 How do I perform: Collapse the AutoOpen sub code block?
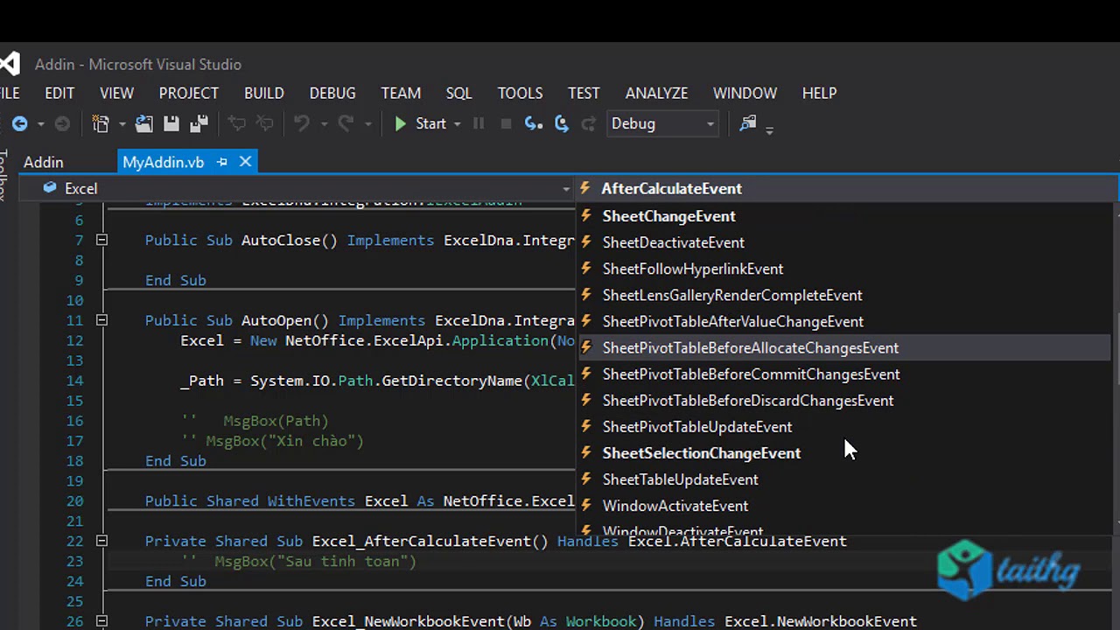[x=101, y=320]
